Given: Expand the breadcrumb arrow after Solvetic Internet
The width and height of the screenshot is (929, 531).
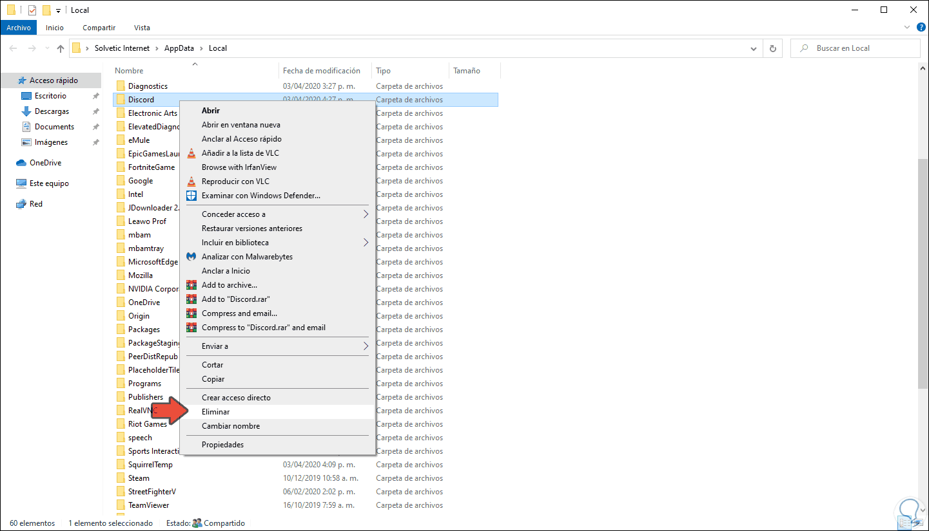Looking at the screenshot, I should point(155,48).
